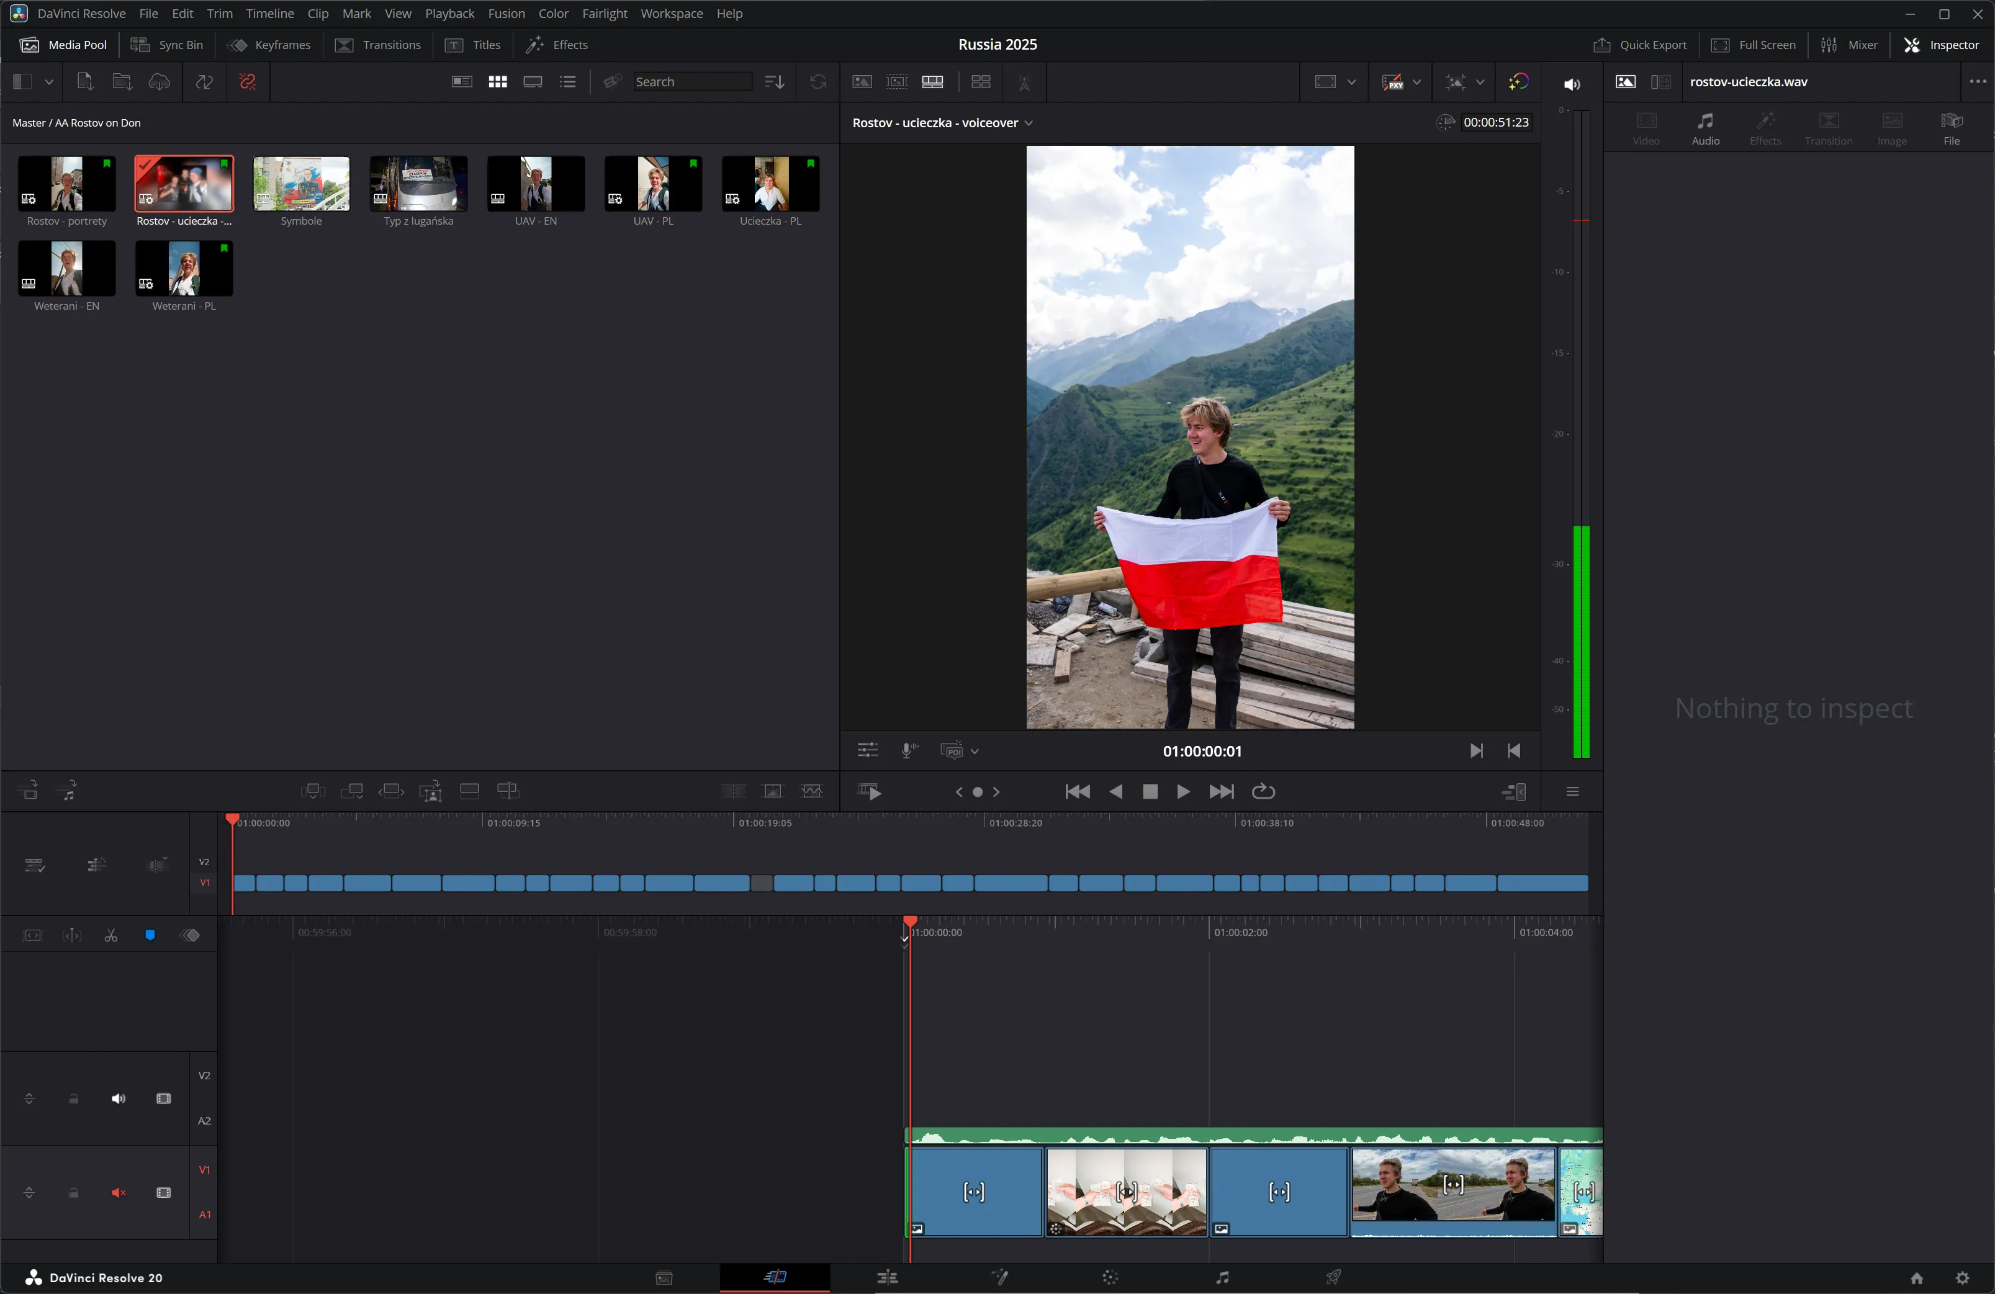Open the Rostov - ucieczka - voiceover timeline dropdown
The height and width of the screenshot is (1294, 1995).
1028,122
